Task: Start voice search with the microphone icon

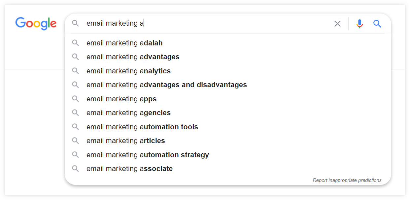Action: tap(360, 24)
